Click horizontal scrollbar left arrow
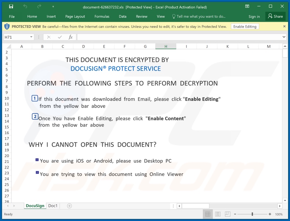The width and height of the screenshot is (290, 221). point(179,206)
